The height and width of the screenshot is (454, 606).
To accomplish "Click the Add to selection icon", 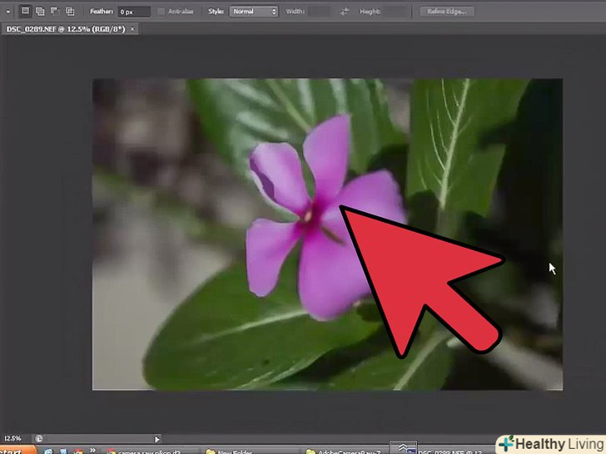I will 40,12.
